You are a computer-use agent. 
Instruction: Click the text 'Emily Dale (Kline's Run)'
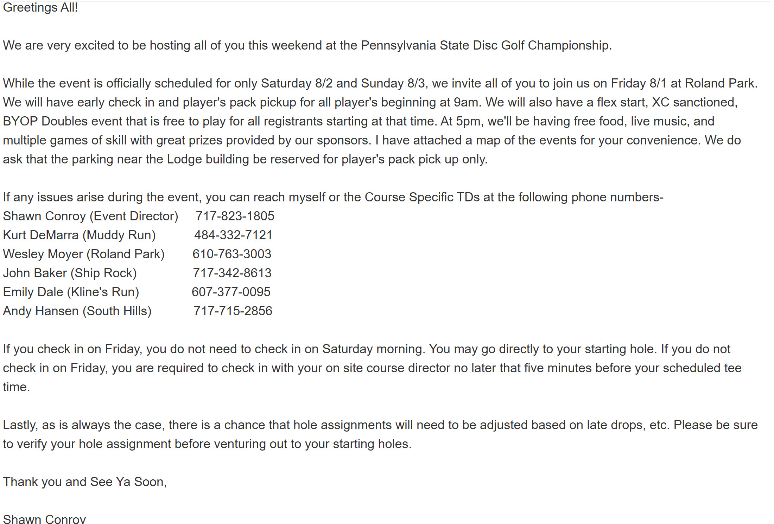point(71,292)
